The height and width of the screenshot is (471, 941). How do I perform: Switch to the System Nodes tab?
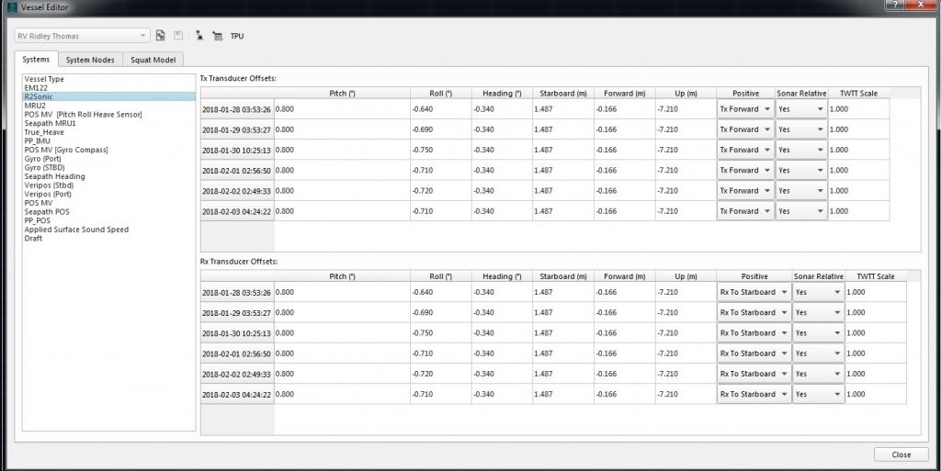pyautogui.click(x=90, y=60)
